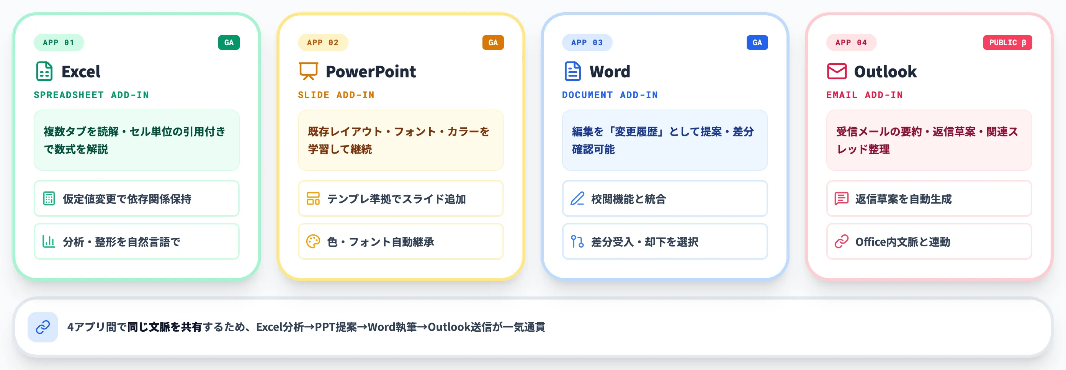The image size is (1066, 370).
Task: Click the EMAIL ADD-IN subtitle
Action: pyautogui.click(x=865, y=95)
